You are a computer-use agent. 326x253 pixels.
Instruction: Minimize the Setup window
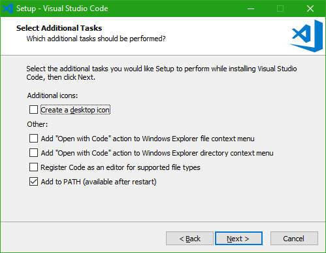[251, 8]
